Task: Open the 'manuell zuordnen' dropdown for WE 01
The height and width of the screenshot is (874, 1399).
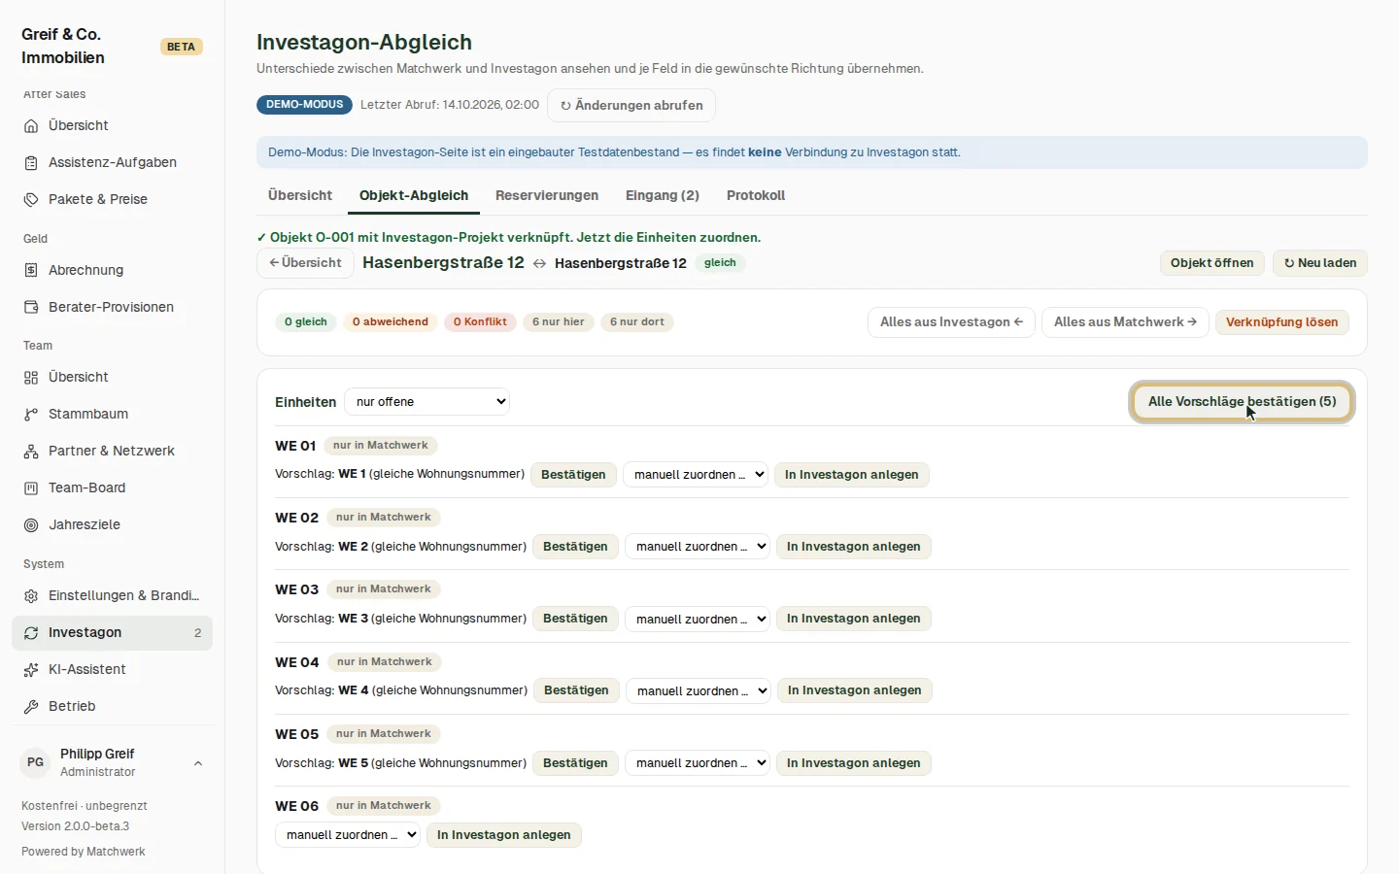Action: (696, 475)
